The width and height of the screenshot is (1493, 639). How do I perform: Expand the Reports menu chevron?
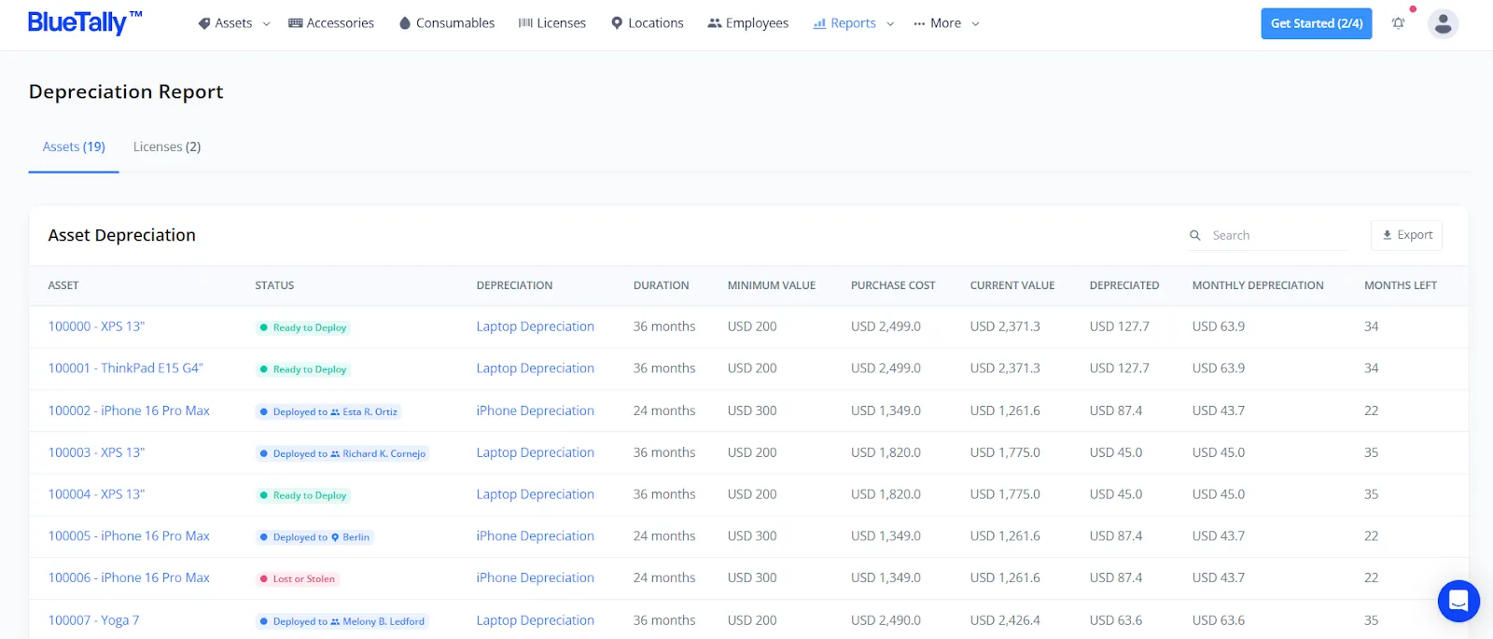(890, 24)
